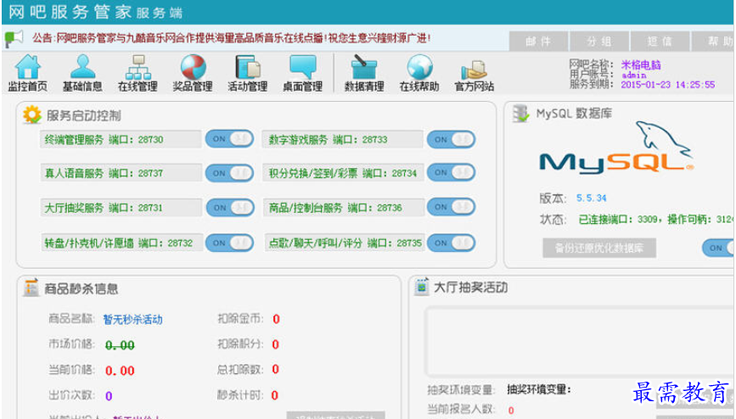The width and height of the screenshot is (736, 419).
Task: Click the 抽奖环境变量: bold text
Action: click(x=539, y=389)
